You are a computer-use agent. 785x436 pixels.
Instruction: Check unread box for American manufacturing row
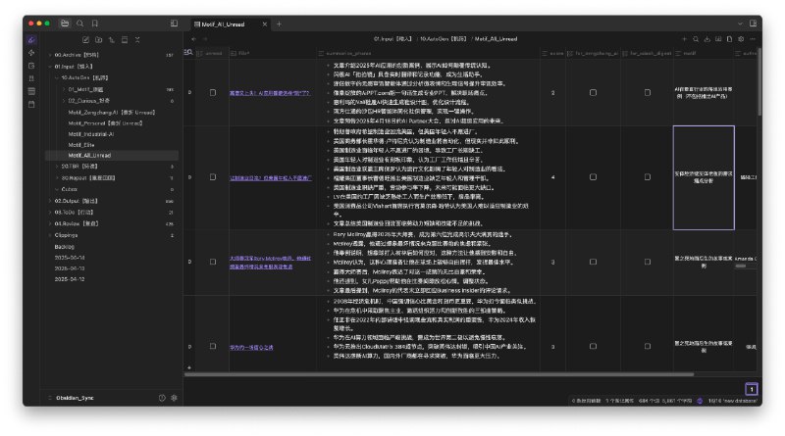pyautogui.click(x=213, y=177)
